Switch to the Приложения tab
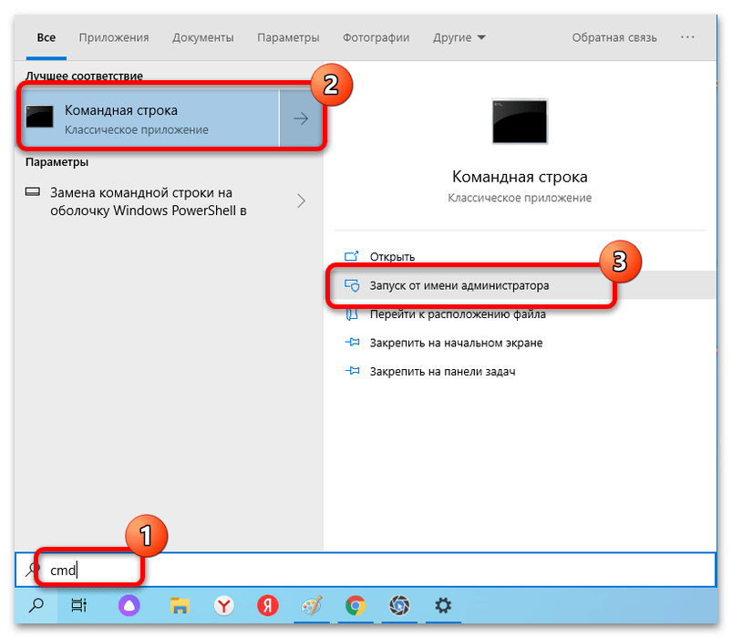 [114, 37]
